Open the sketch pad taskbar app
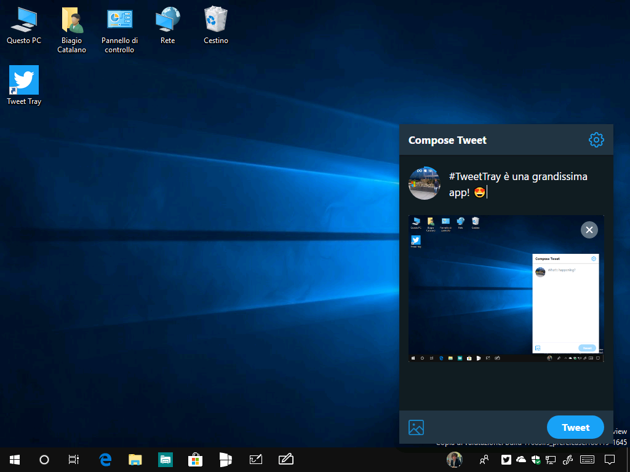Image resolution: width=630 pixels, height=472 pixels. tap(255, 460)
